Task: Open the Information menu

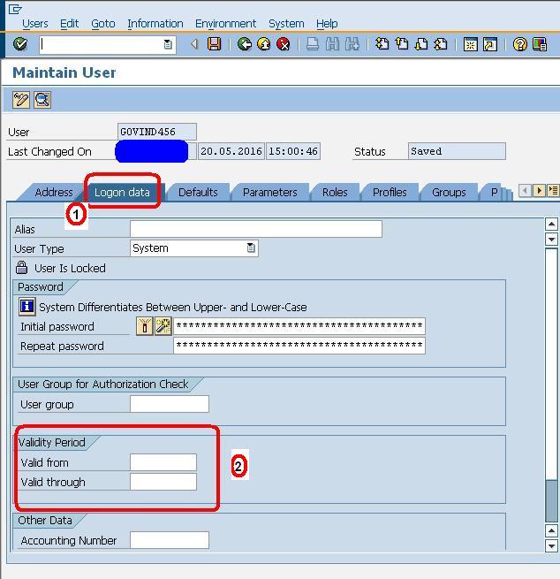Action: (x=155, y=24)
